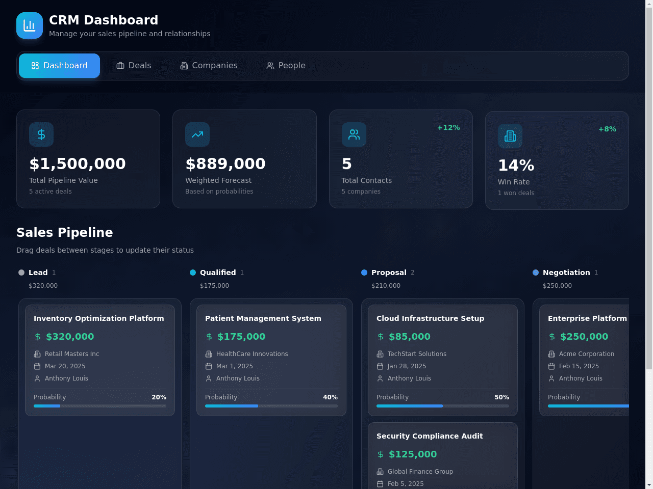Click the +12% contacts change badge
Screen dimensions: 653x489
point(448,128)
